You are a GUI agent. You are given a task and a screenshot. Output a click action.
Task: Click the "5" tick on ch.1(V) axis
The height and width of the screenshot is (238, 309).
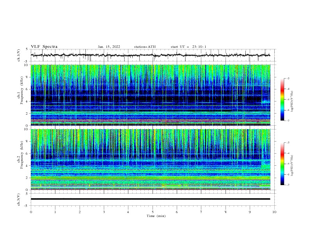coord(27,49)
